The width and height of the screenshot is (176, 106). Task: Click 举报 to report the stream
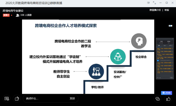coord(167,10)
